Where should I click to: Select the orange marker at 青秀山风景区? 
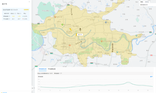tap(102, 41)
